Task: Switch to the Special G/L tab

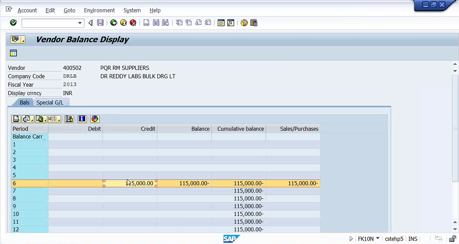Action: (x=50, y=102)
